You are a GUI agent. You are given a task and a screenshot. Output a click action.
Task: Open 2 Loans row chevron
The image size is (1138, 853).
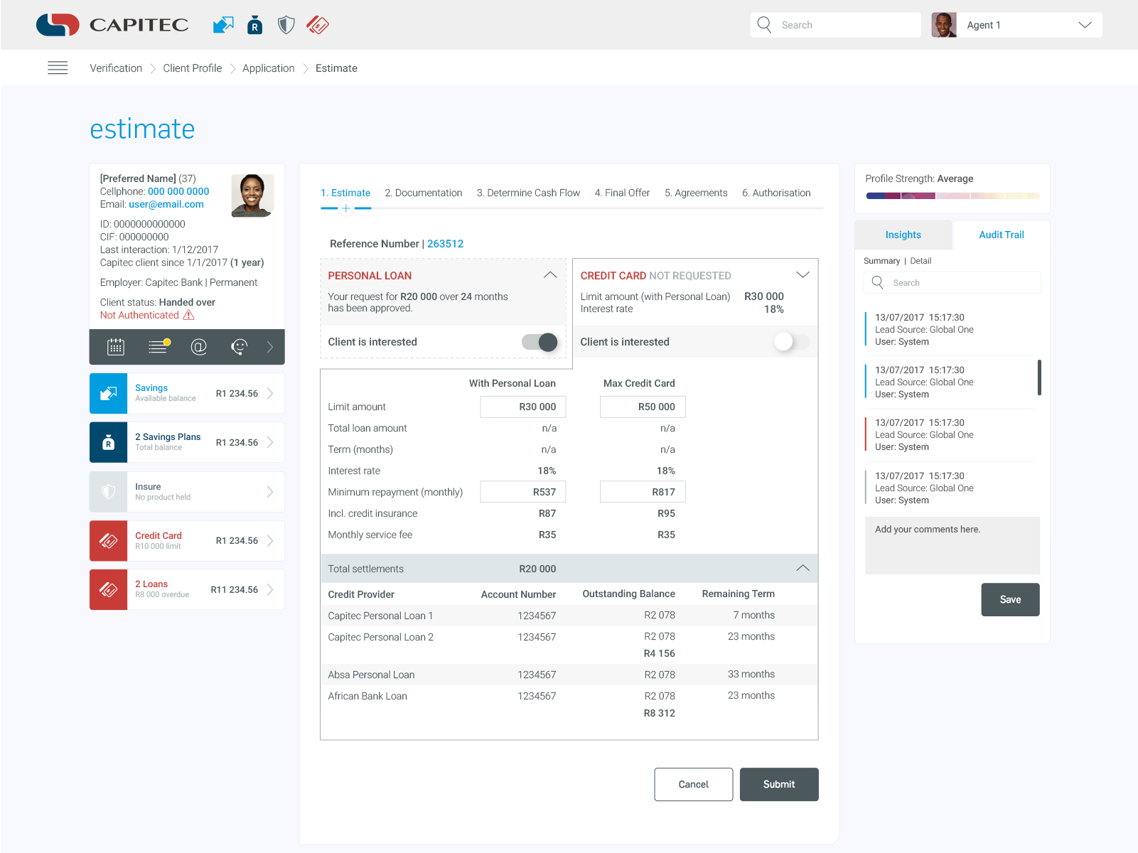tap(270, 589)
